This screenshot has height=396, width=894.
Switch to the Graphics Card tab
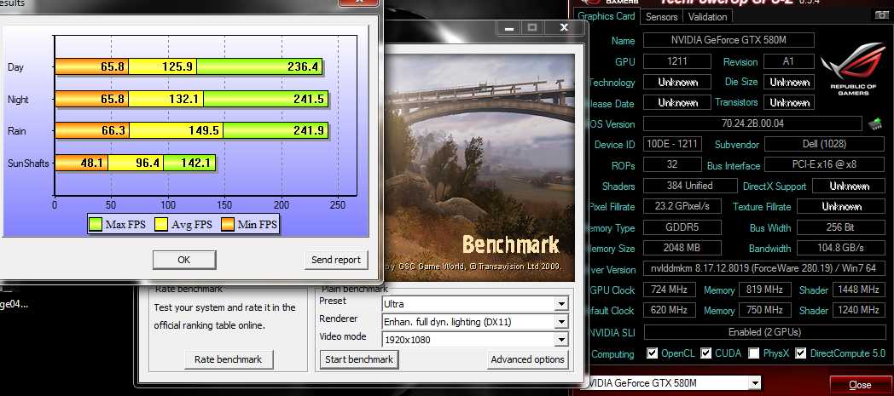[x=607, y=16]
